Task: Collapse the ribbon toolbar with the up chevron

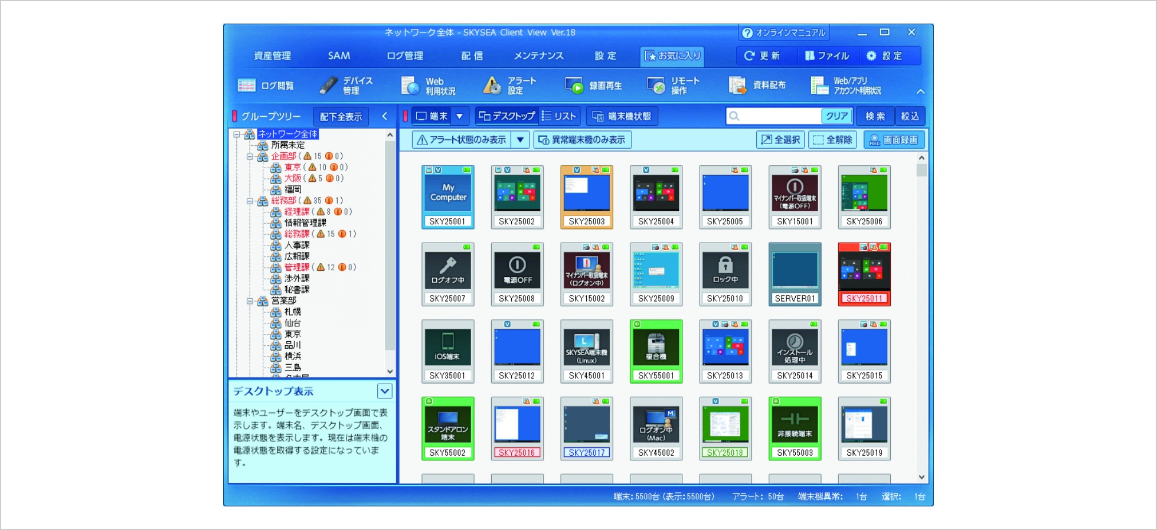Action: click(920, 91)
